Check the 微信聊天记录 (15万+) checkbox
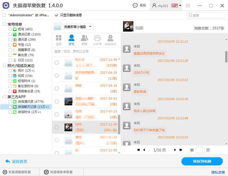 pos(10,107)
